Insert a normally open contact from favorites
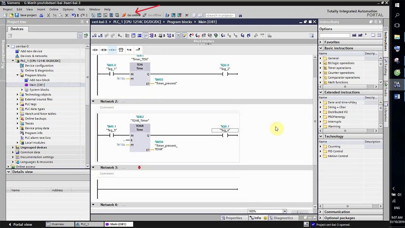The image size is (405, 228). point(95,50)
